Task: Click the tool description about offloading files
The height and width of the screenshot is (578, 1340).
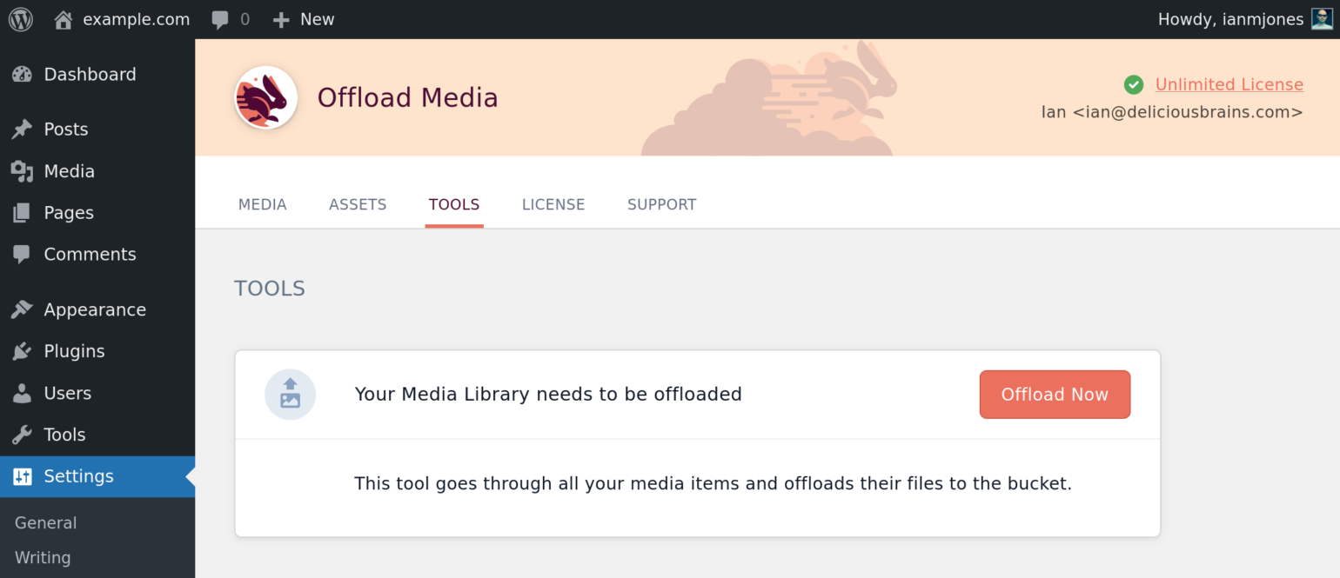Action: pyautogui.click(x=713, y=483)
